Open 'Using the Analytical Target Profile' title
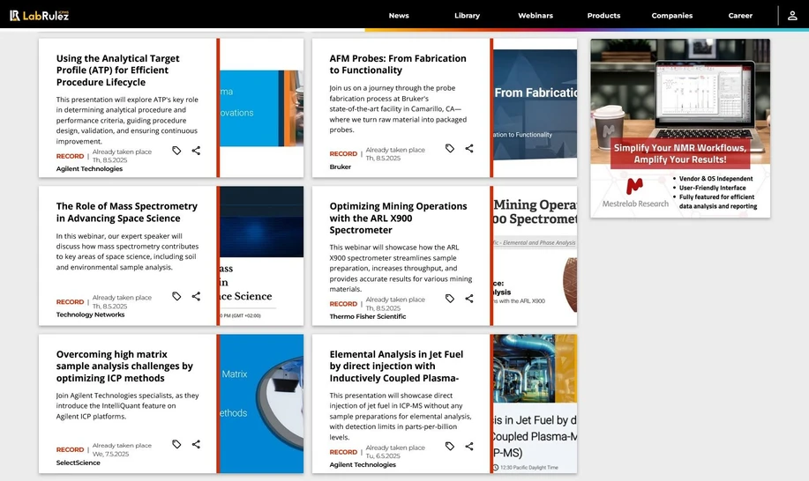The image size is (809, 481). (x=118, y=70)
